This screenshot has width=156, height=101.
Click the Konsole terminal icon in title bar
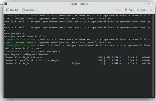(x=6, y=4)
